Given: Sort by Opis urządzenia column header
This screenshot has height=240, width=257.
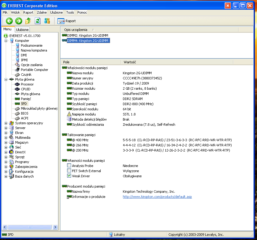Looking at the screenshot, I should tap(150, 30).
